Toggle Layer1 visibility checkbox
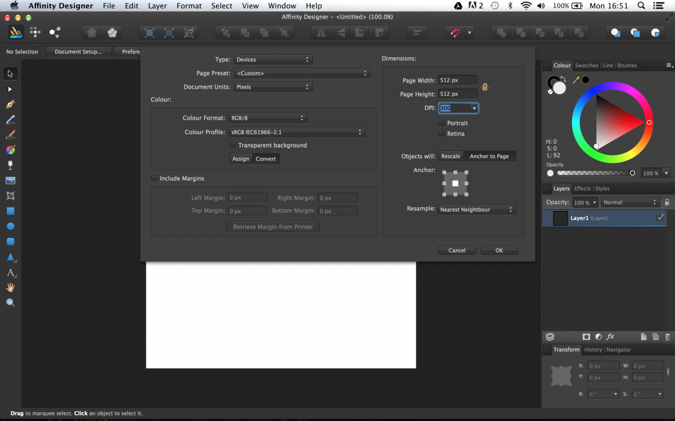The image size is (675, 421). (660, 218)
